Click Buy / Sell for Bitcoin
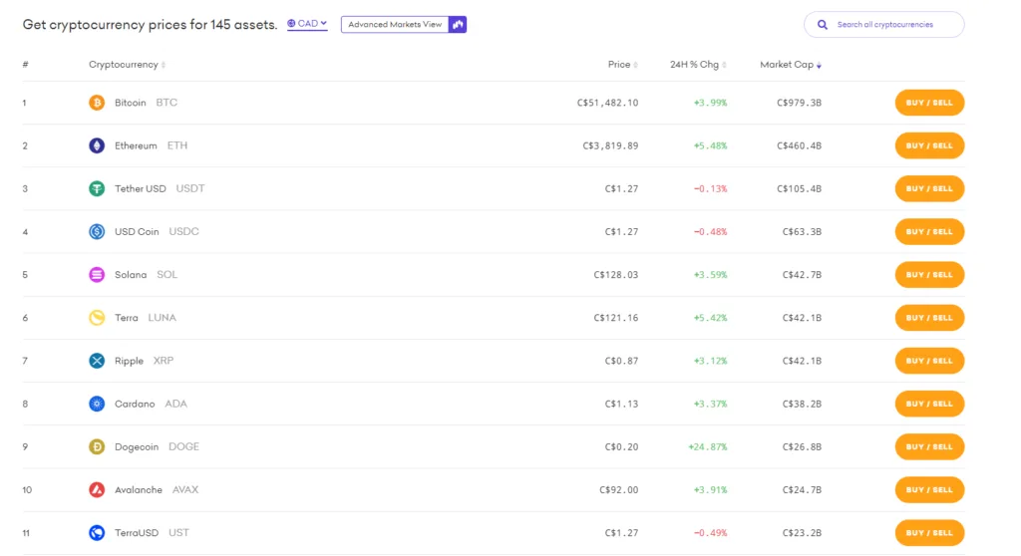Image resolution: width=1021 pixels, height=556 pixels. tap(929, 103)
